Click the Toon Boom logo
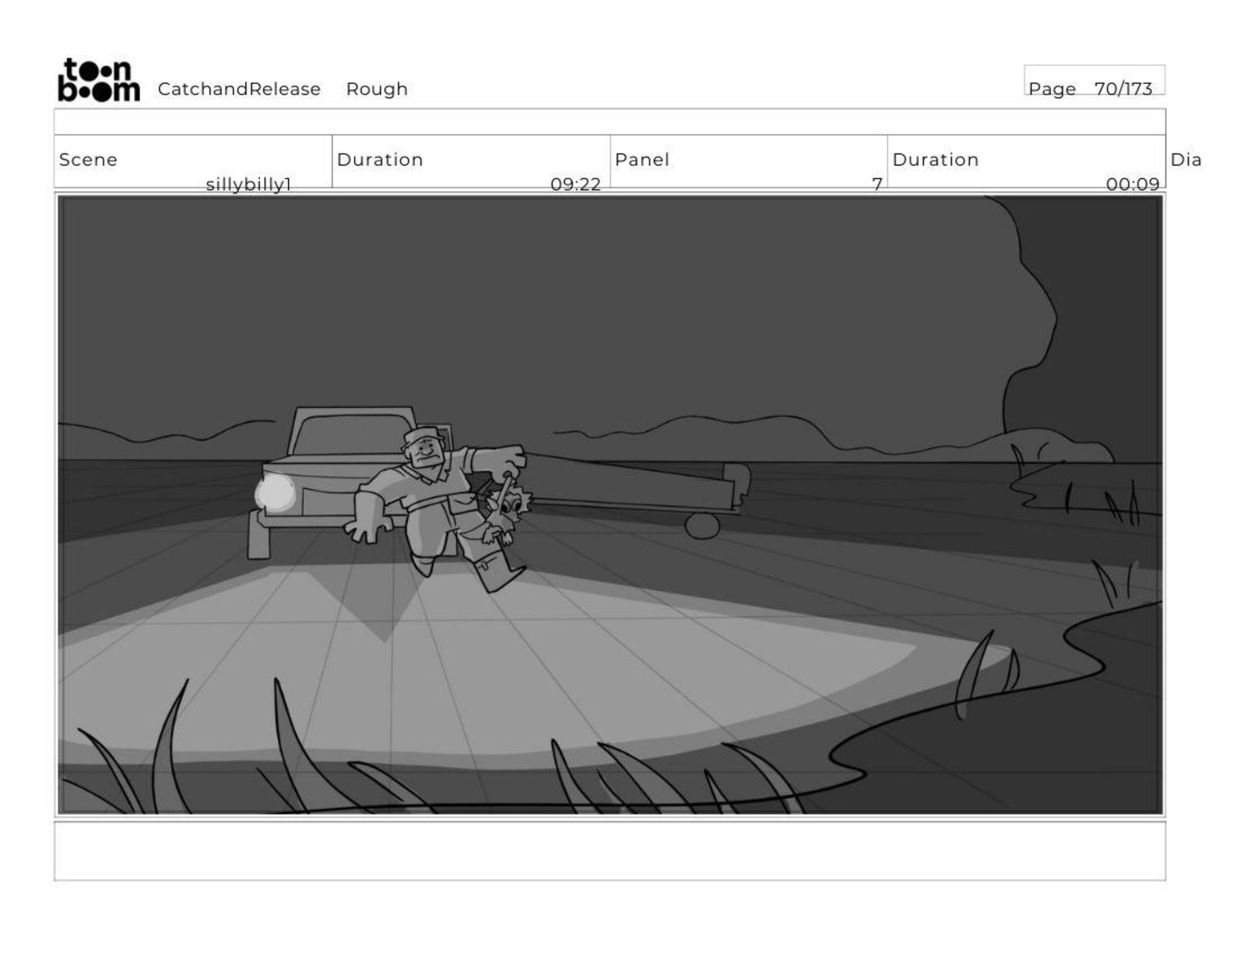 tap(99, 80)
